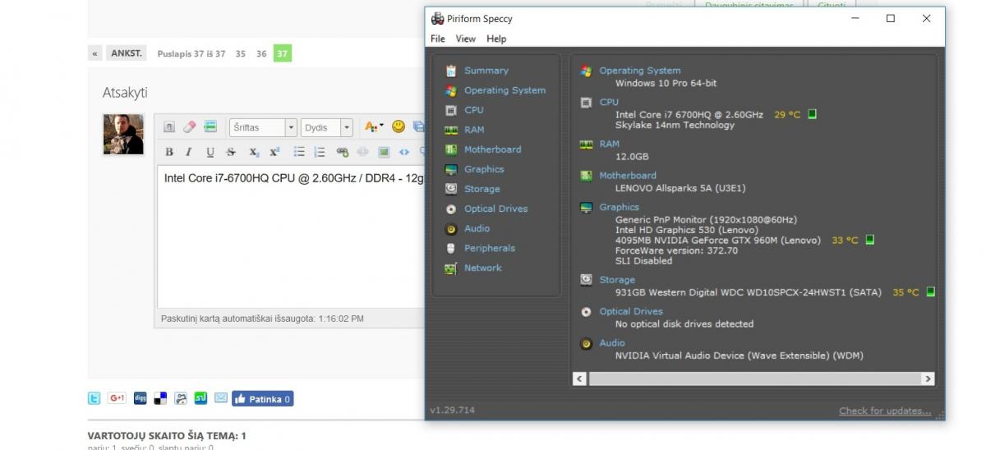Viewport: 986px width, 450px height.
Task: Apply superscript in forum editor
Action: coord(274,152)
